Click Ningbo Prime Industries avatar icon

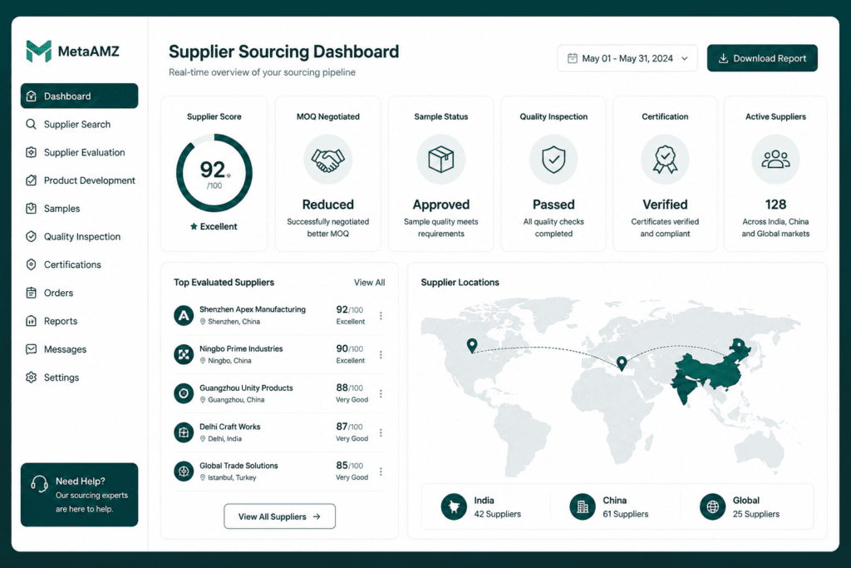pos(184,354)
